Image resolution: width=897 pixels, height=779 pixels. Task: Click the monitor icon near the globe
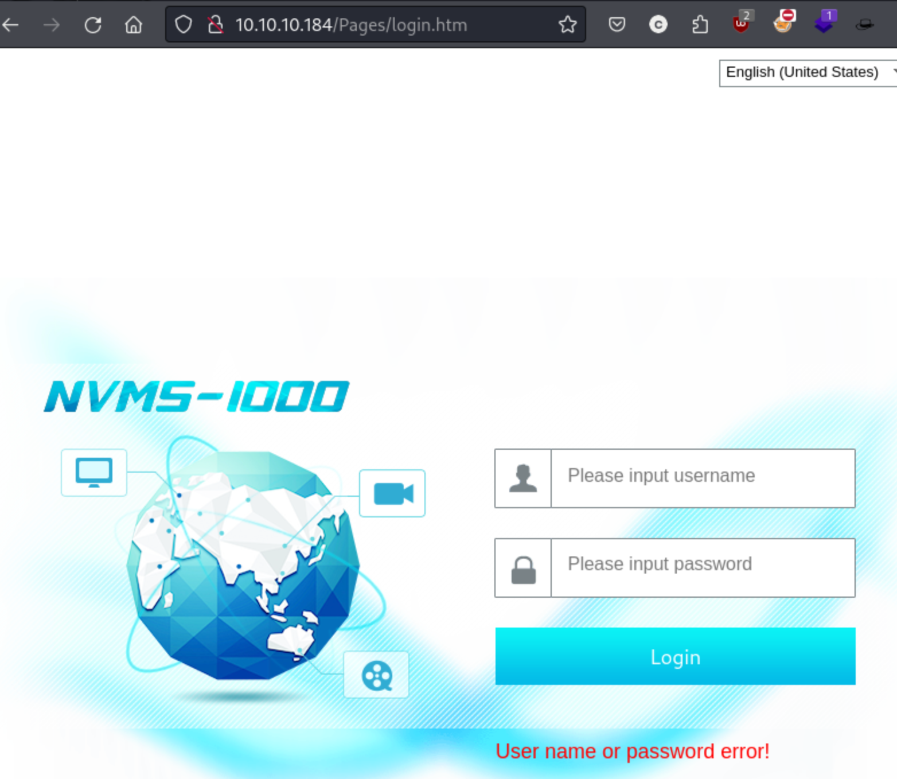[x=94, y=472]
